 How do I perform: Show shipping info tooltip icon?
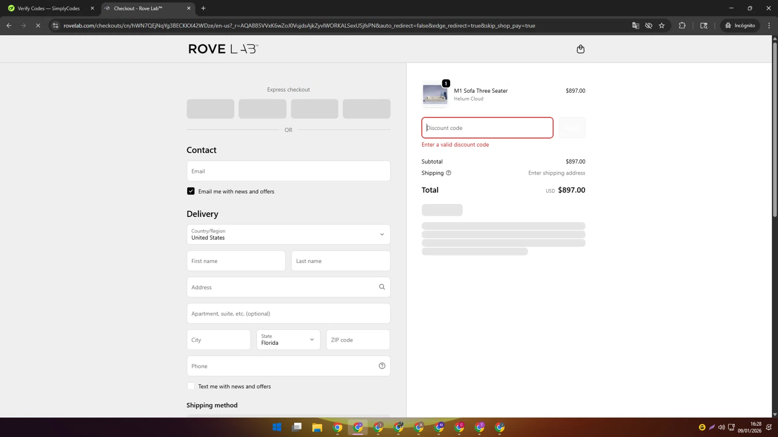pos(449,173)
